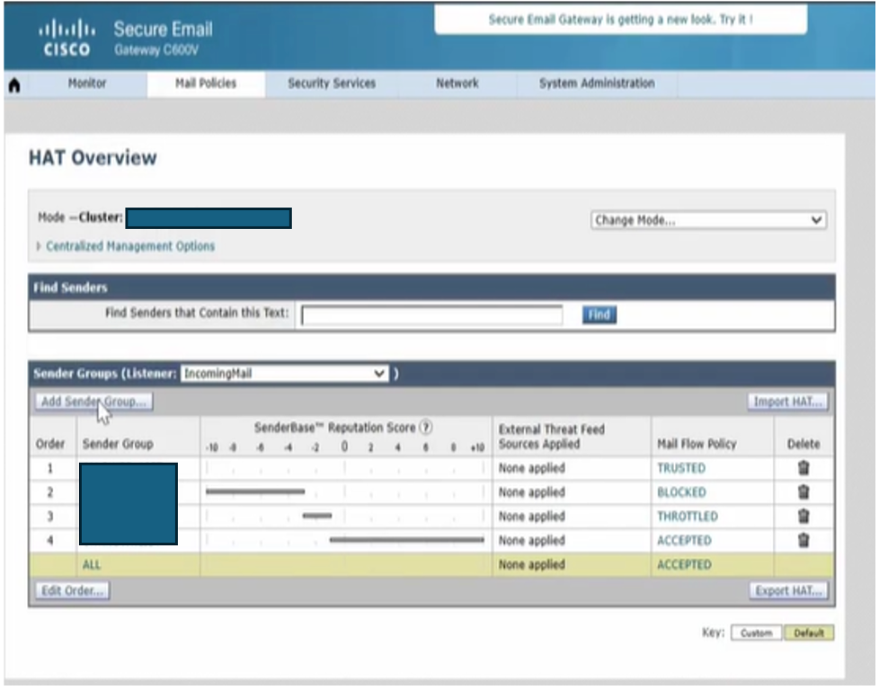Click the Default yellow key swatch
Viewport: 879px width, 690px height.
[809, 633]
